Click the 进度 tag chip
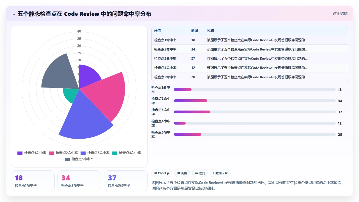 [200, 173]
